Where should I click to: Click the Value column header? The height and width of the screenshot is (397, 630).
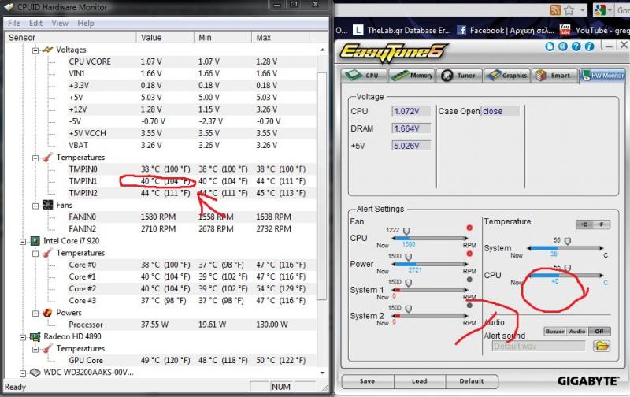[x=165, y=37]
